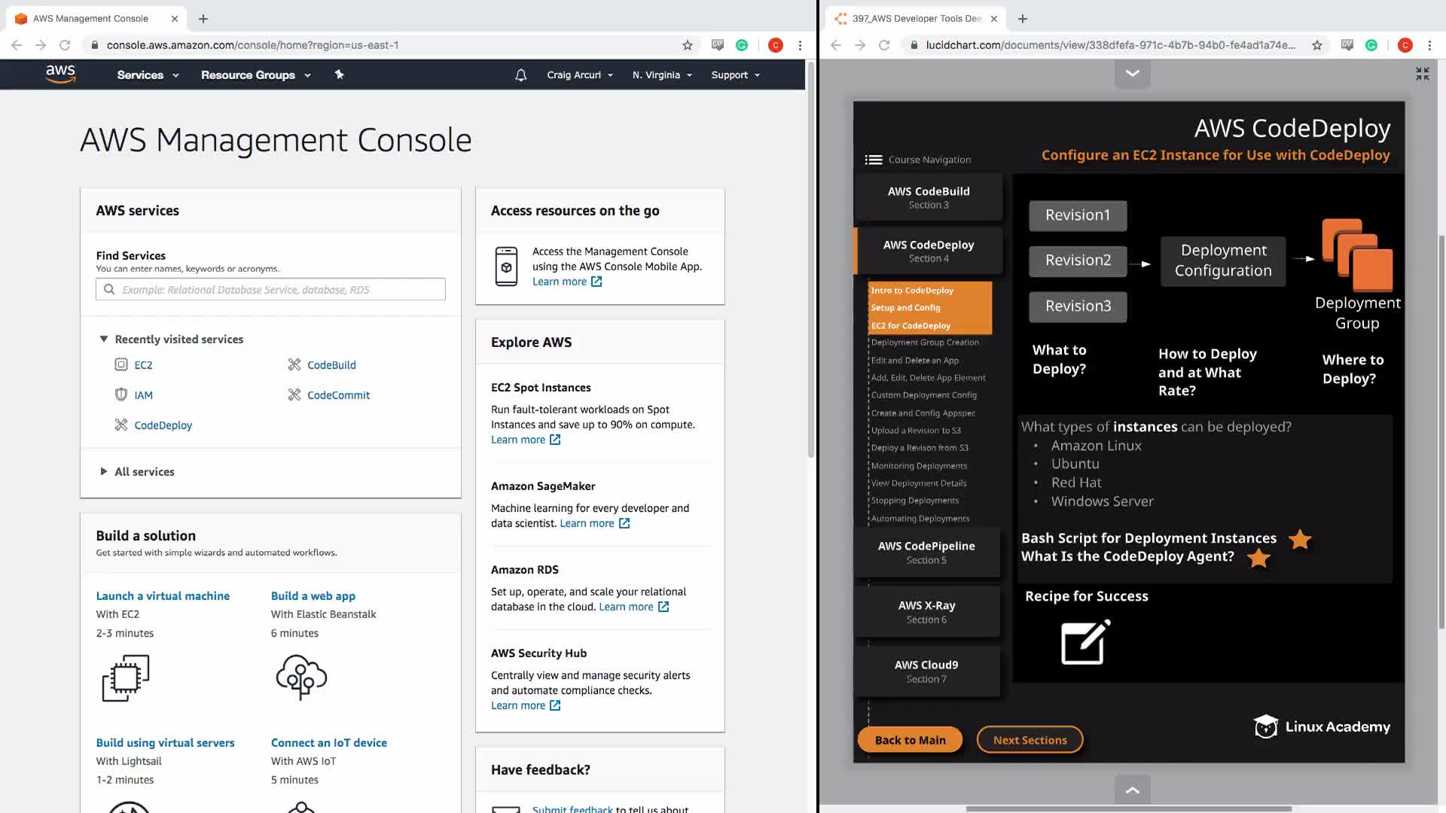Image resolution: width=1446 pixels, height=813 pixels.
Task: Click the Back to Main button
Action: [910, 740]
